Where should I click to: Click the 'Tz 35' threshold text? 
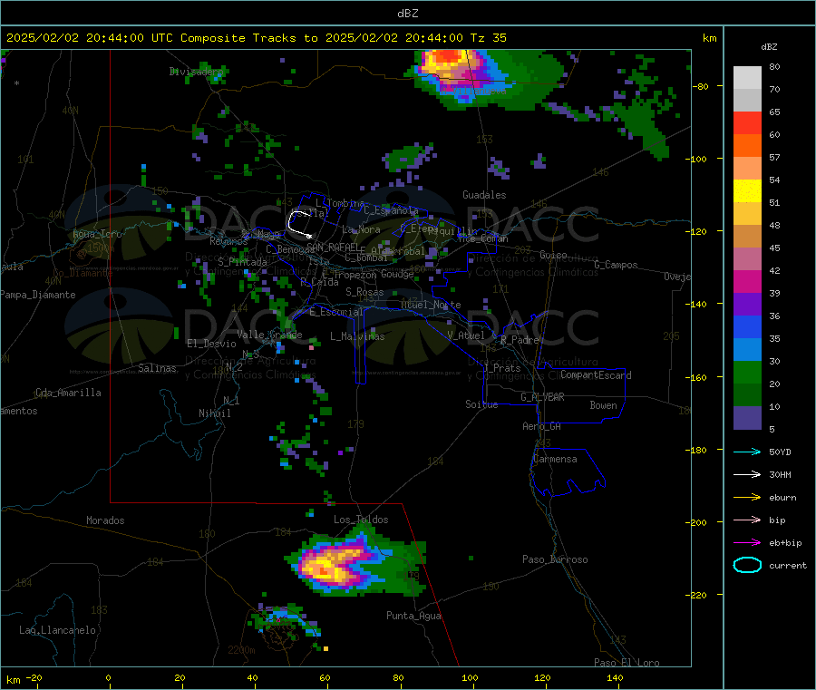tap(488, 38)
